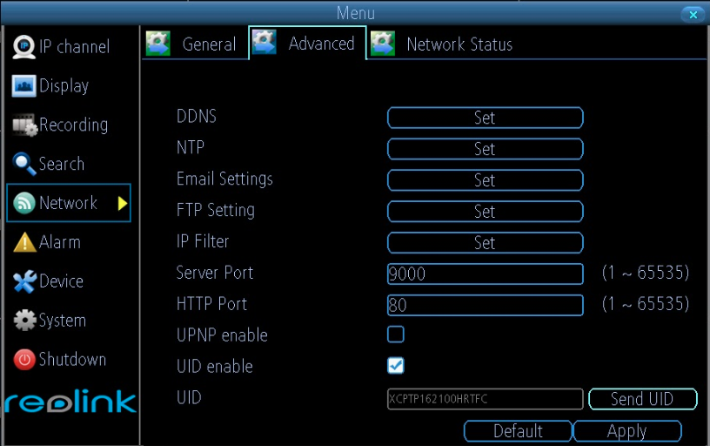Click the Send UID button

642,399
